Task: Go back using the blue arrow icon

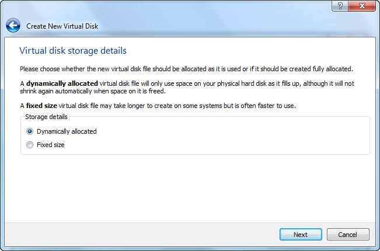Action: click(x=13, y=26)
